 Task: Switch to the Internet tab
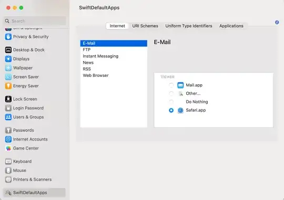tap(117, 26)
